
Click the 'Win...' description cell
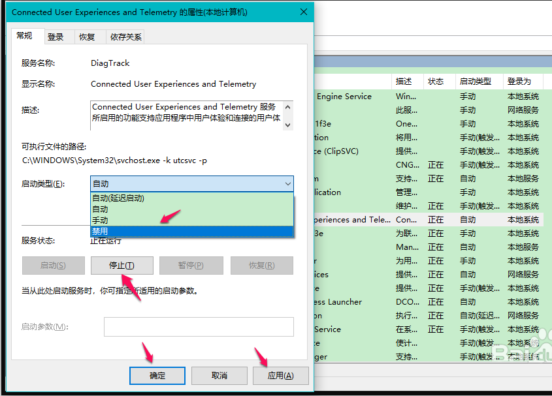(x=406, y=97)
